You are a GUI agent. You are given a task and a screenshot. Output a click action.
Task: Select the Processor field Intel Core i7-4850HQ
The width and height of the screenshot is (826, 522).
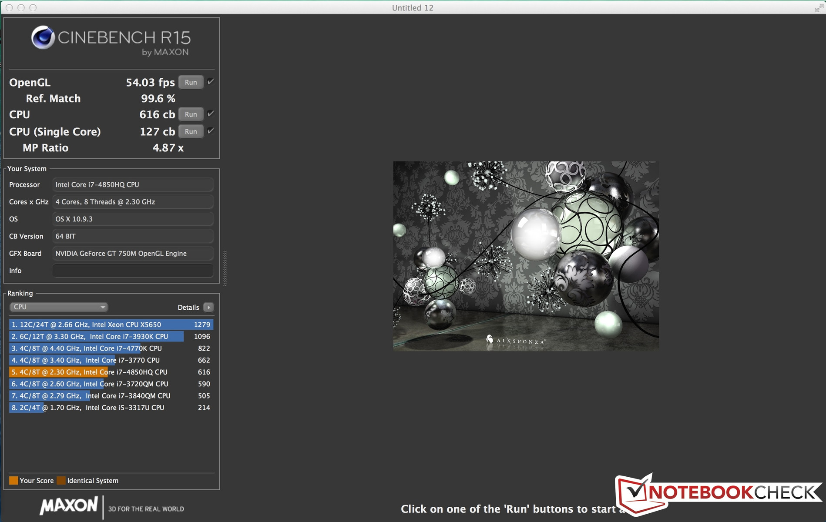133,185
